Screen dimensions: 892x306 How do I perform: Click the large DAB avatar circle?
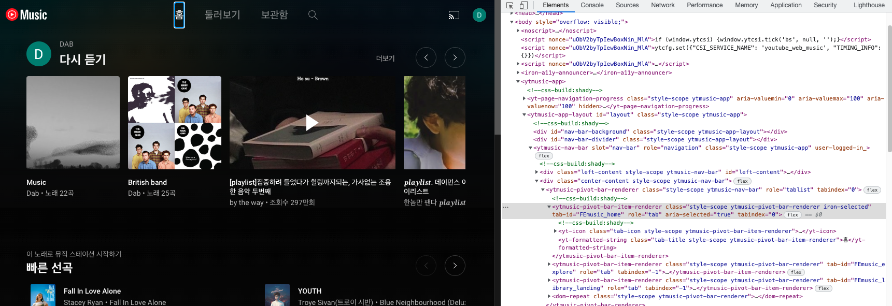click(x=39, y=54)
